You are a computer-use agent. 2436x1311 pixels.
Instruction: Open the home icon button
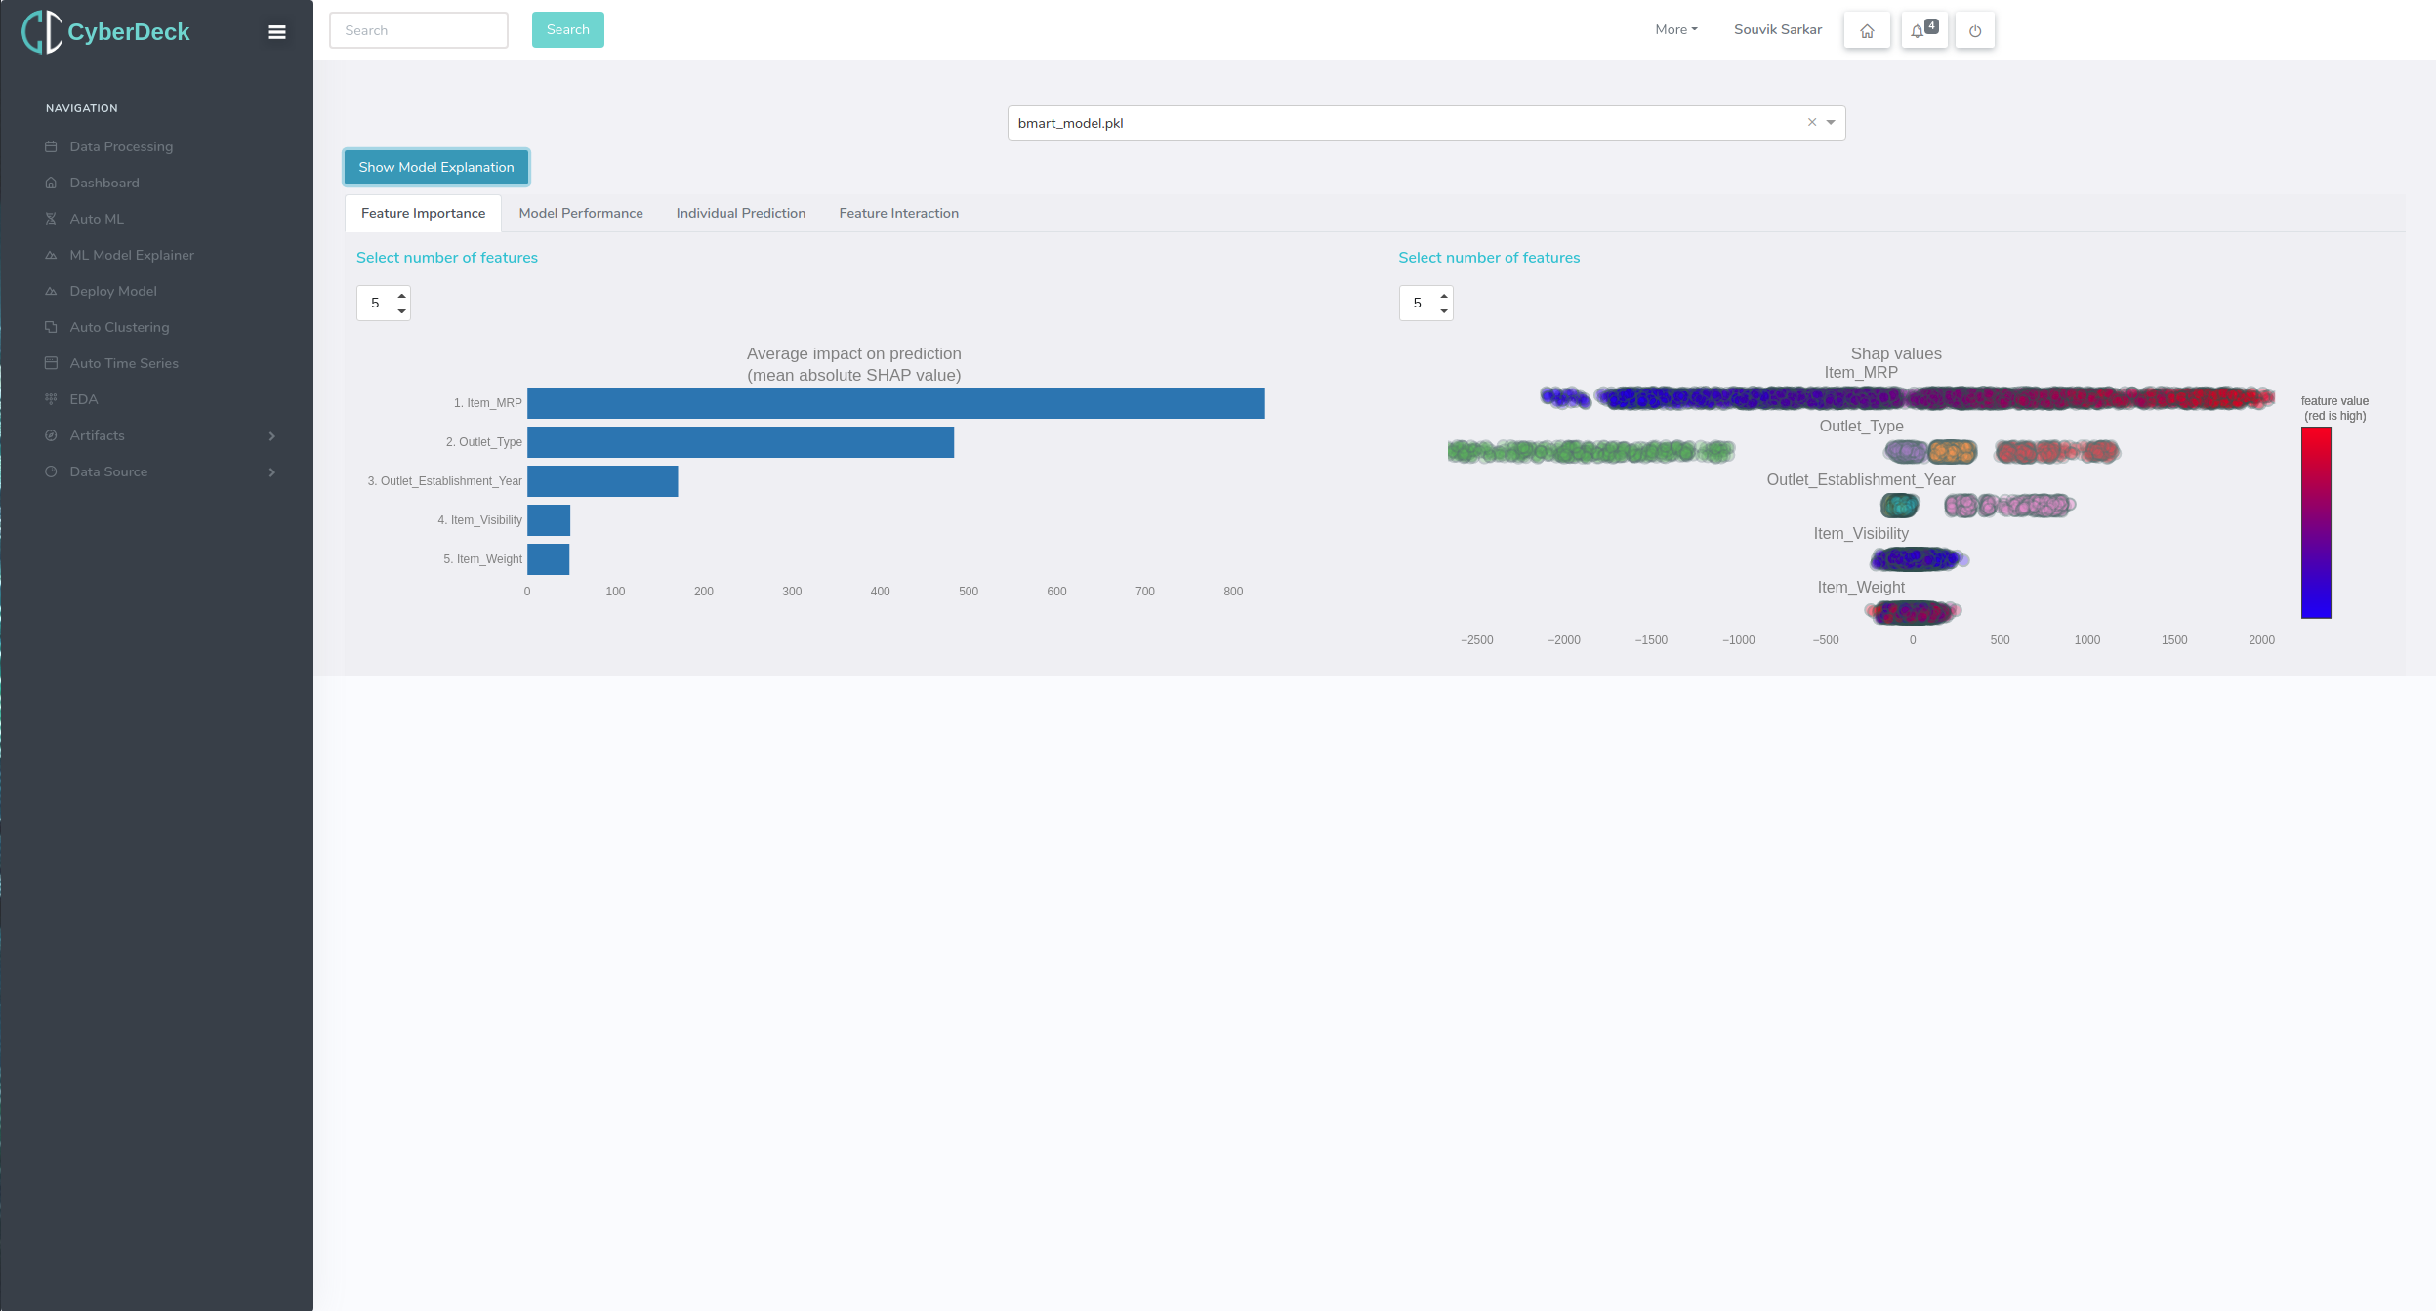[x=1867, y=30]
